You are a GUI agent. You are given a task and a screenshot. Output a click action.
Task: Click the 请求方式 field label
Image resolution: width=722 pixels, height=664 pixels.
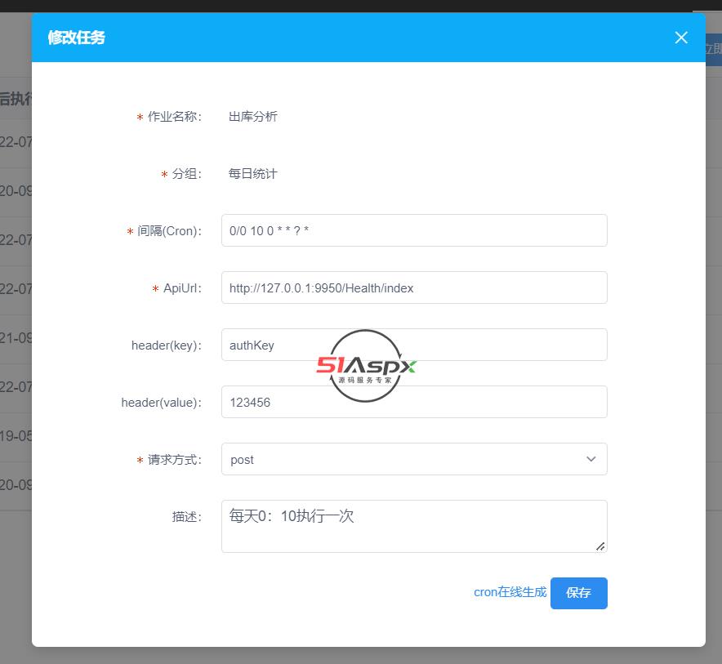[174, 460]
